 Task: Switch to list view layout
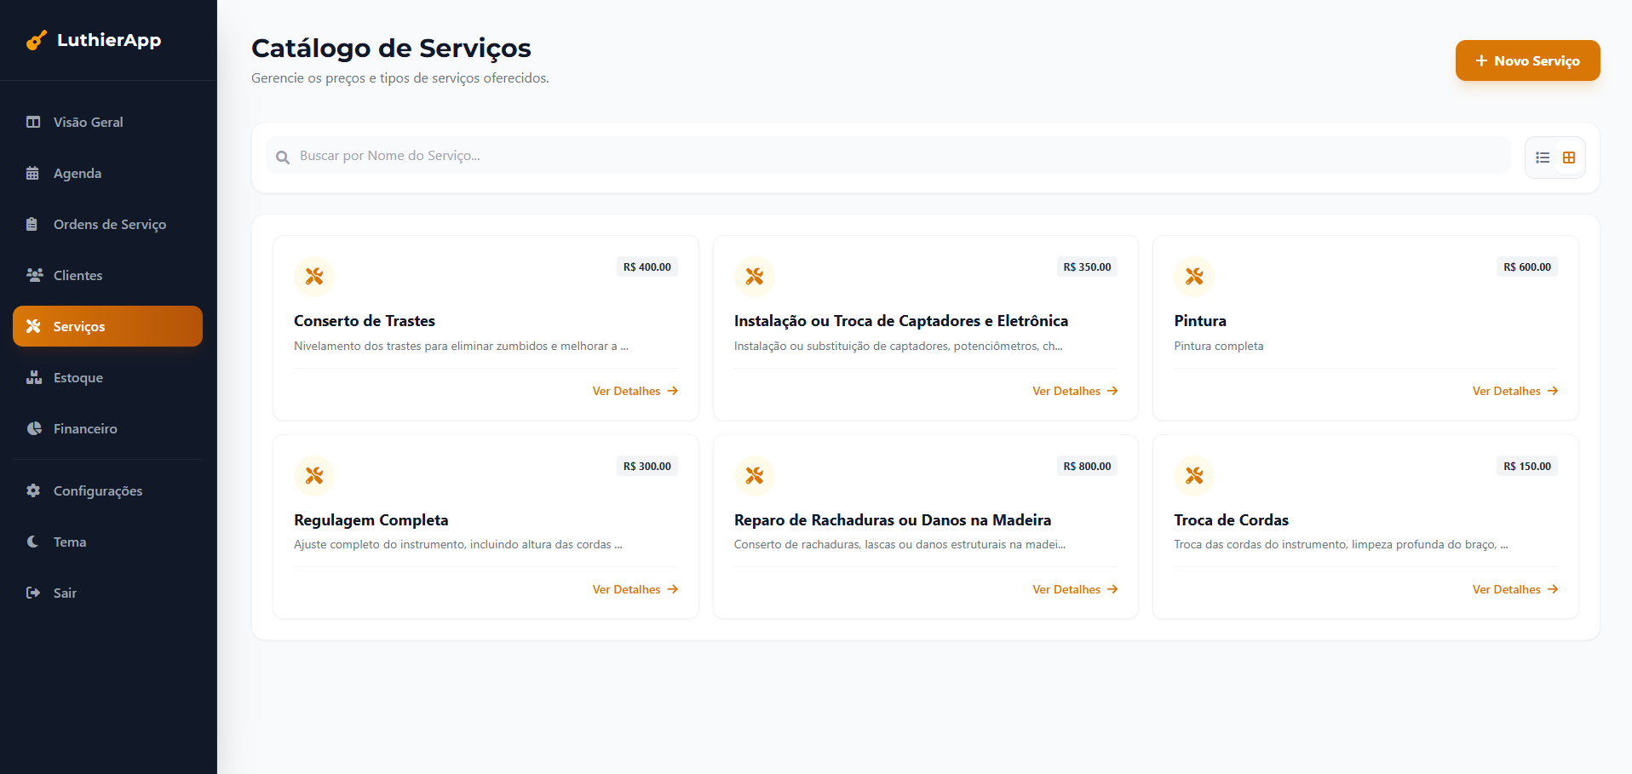click(x=1542, y=158)
